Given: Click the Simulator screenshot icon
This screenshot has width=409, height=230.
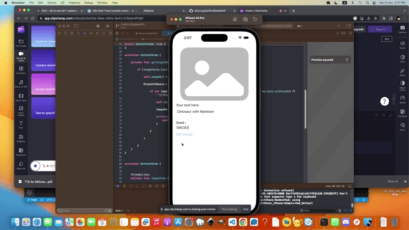Looking at the screenshot, I should coord(245,19).
